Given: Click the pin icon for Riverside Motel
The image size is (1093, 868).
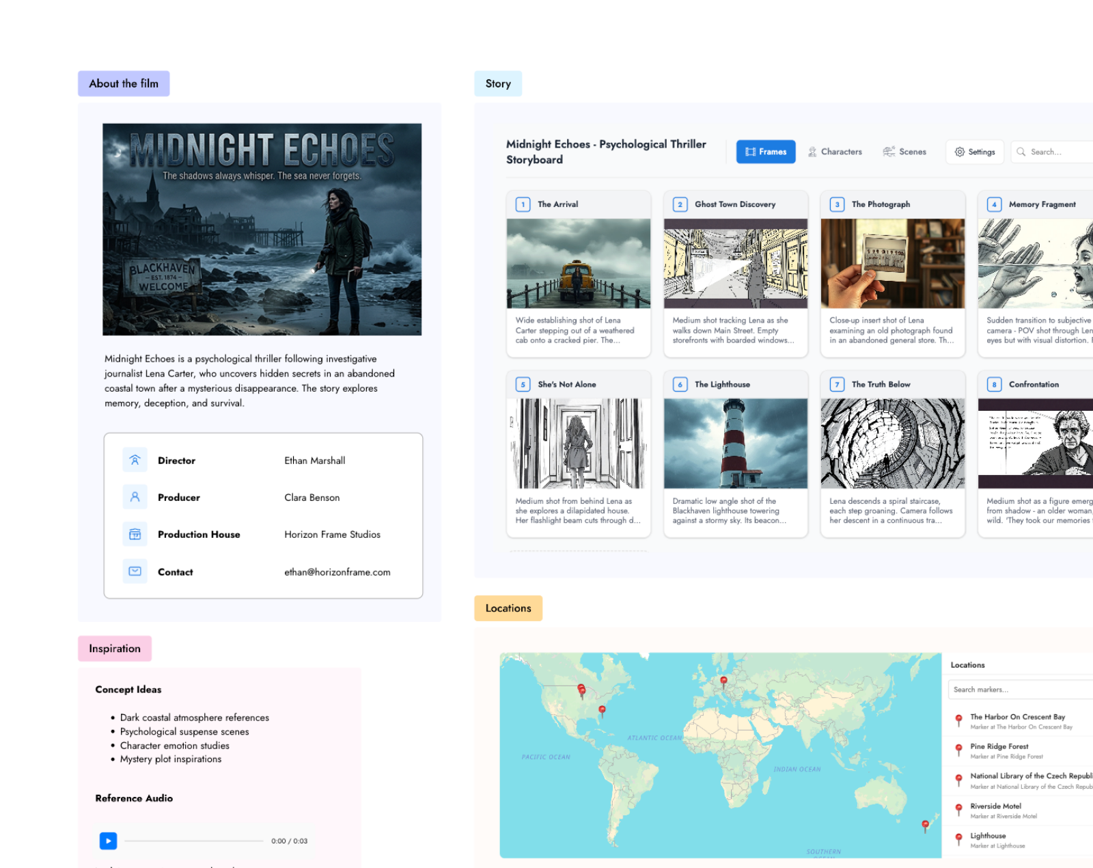Looking at the screenshot, I should [x=959, y=809].
